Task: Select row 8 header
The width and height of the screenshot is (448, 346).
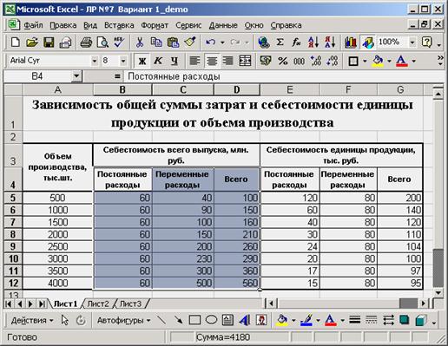Action: (13, 234)
